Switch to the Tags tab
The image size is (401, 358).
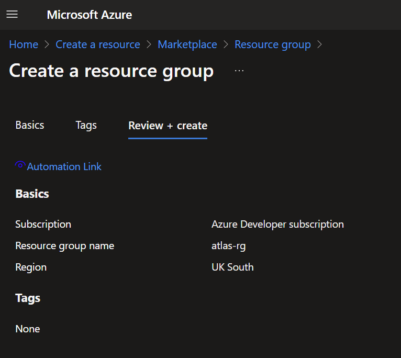[86, 125]
